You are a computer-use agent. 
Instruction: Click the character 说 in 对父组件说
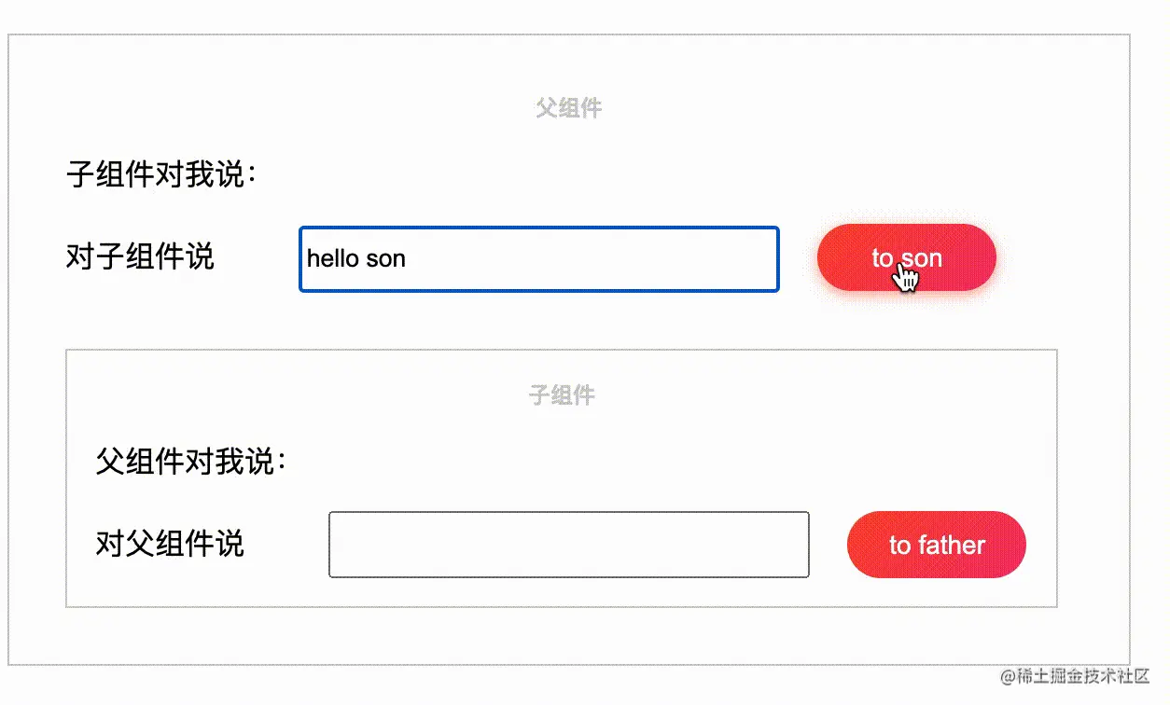point(230,544)
